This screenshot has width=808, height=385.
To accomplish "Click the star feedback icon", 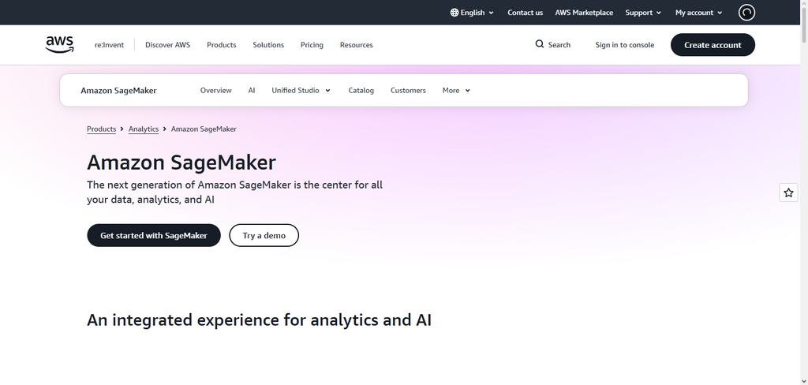I will point(788,192).
